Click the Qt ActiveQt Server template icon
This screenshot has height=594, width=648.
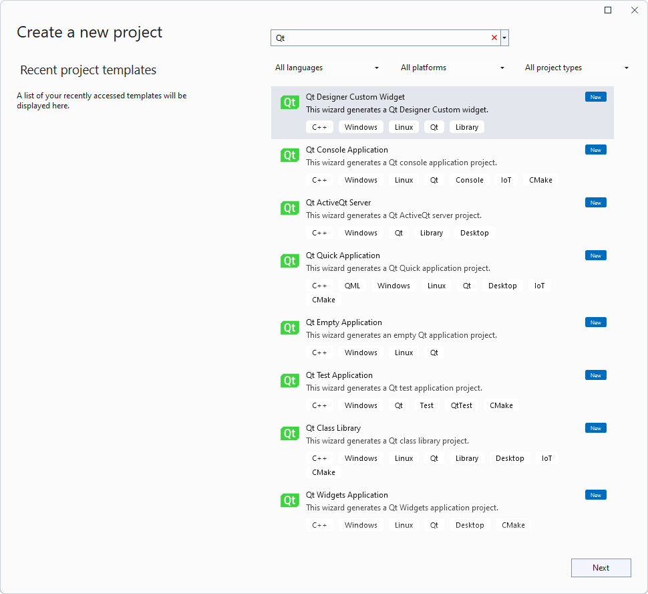[289, 207]
